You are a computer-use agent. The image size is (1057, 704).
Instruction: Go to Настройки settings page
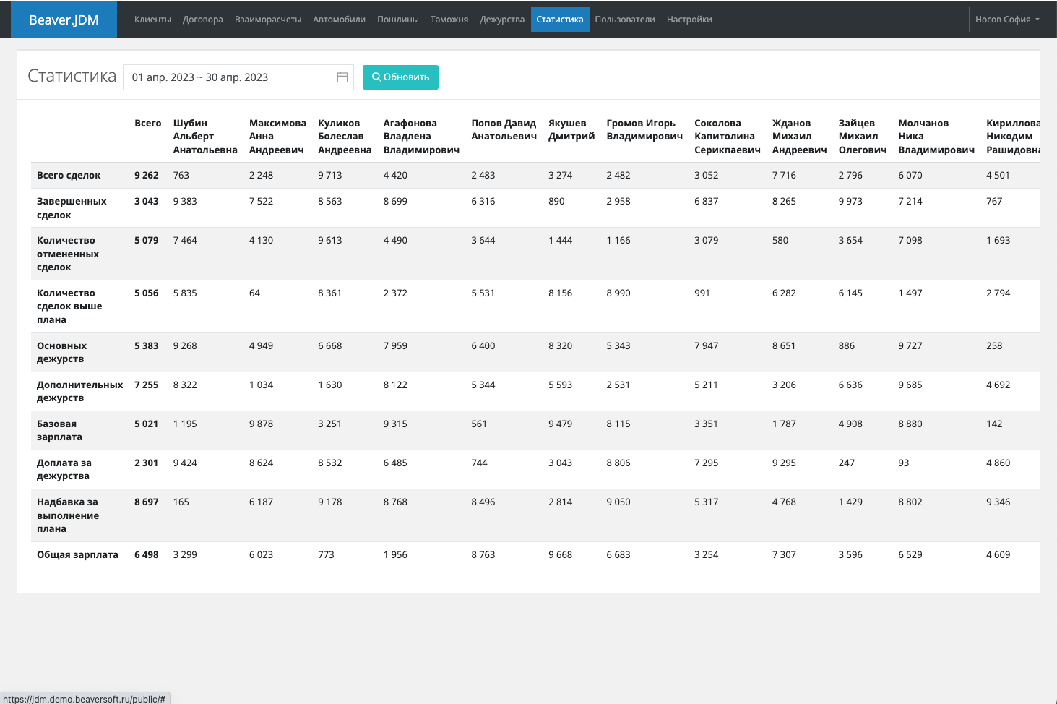point(689,20)
